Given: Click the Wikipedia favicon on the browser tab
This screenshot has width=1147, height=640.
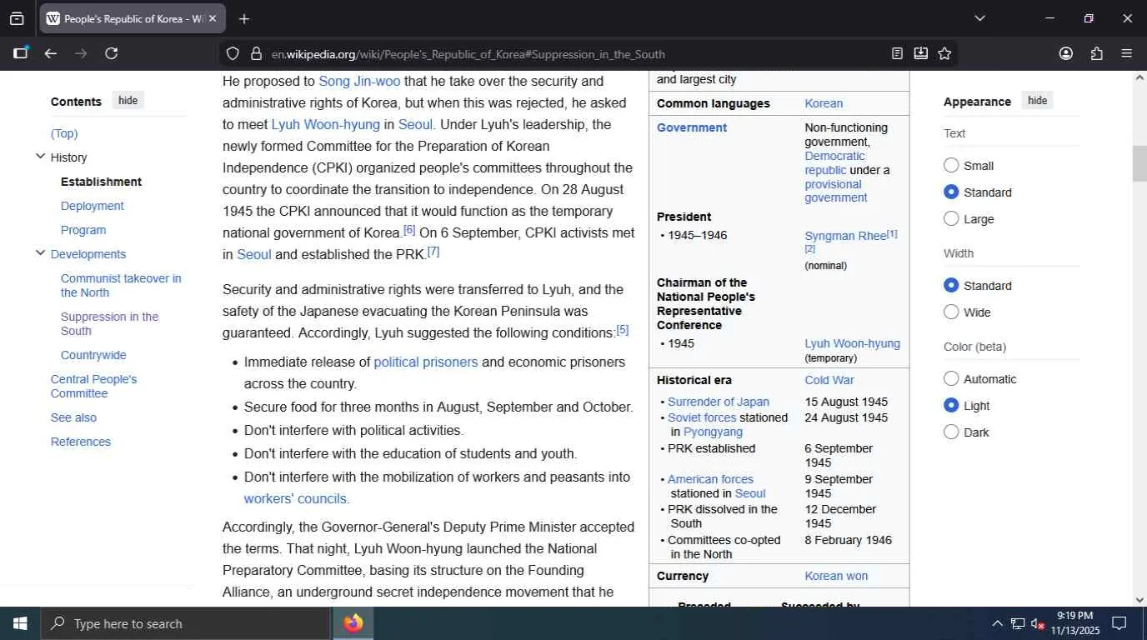Looking at the screenshot, I should [x=53, y=18].
